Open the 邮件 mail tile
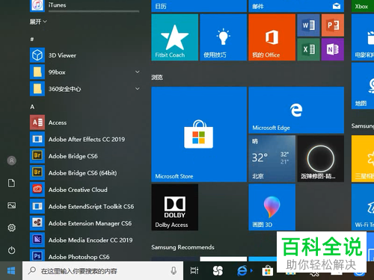The height and width of the screenshot is (280, 374). point(296,6)
